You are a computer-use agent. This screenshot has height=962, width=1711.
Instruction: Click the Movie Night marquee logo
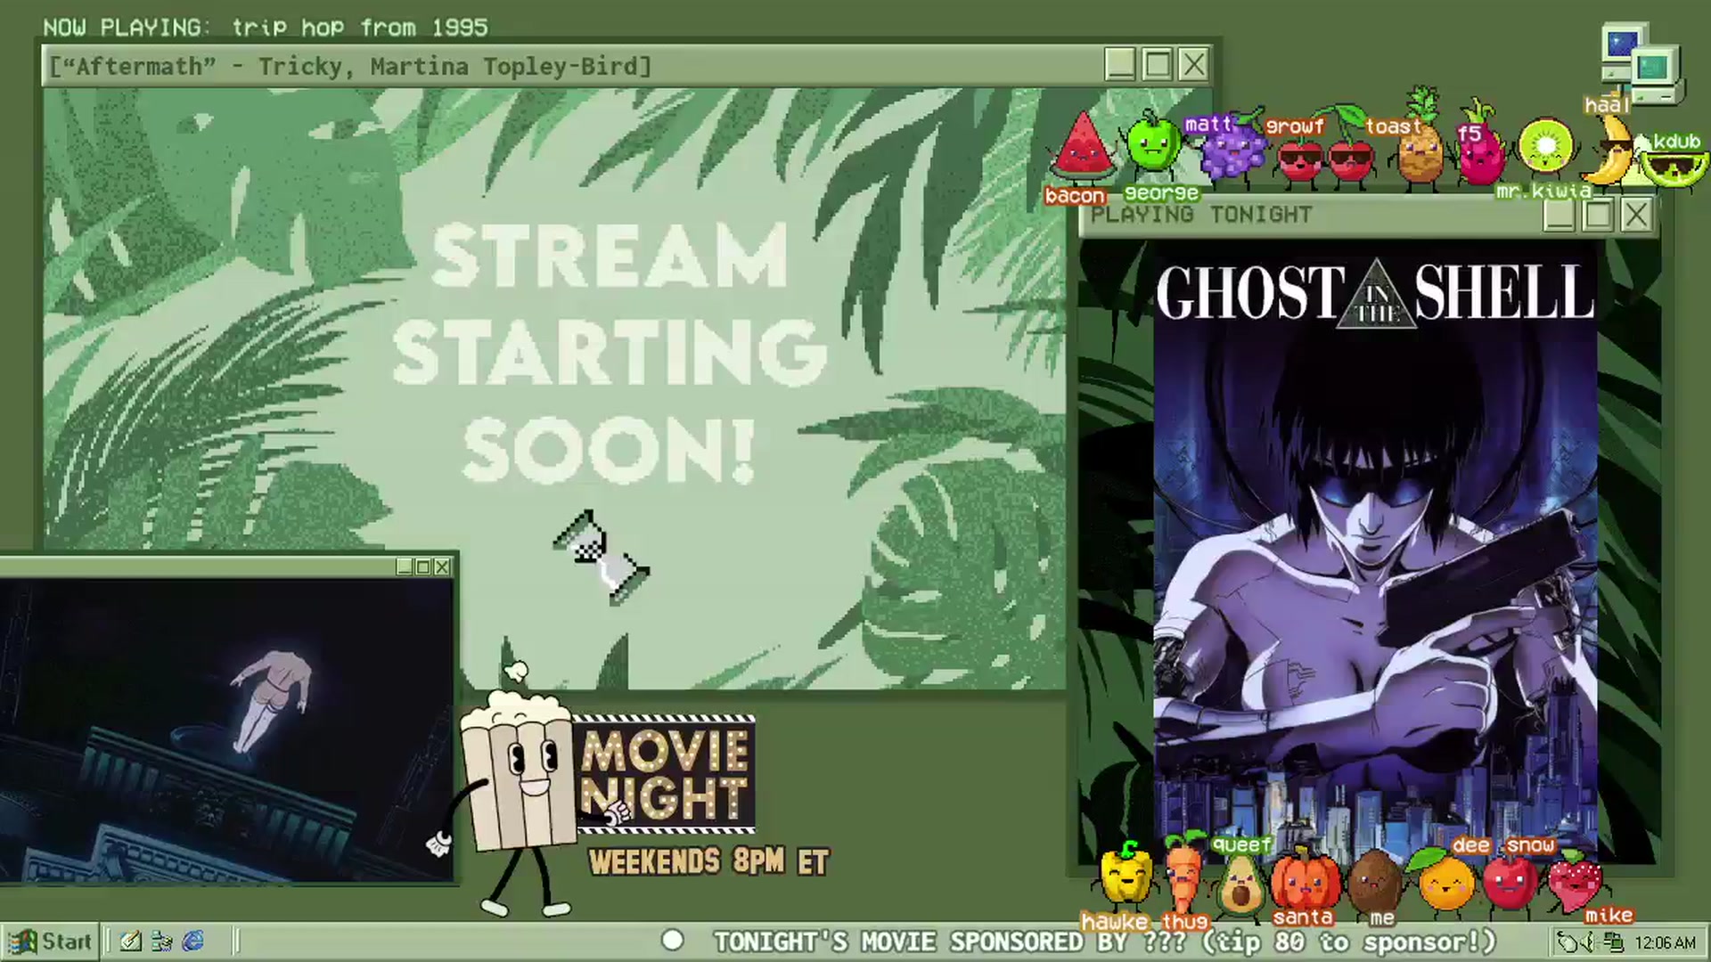[x=667, y=773]
